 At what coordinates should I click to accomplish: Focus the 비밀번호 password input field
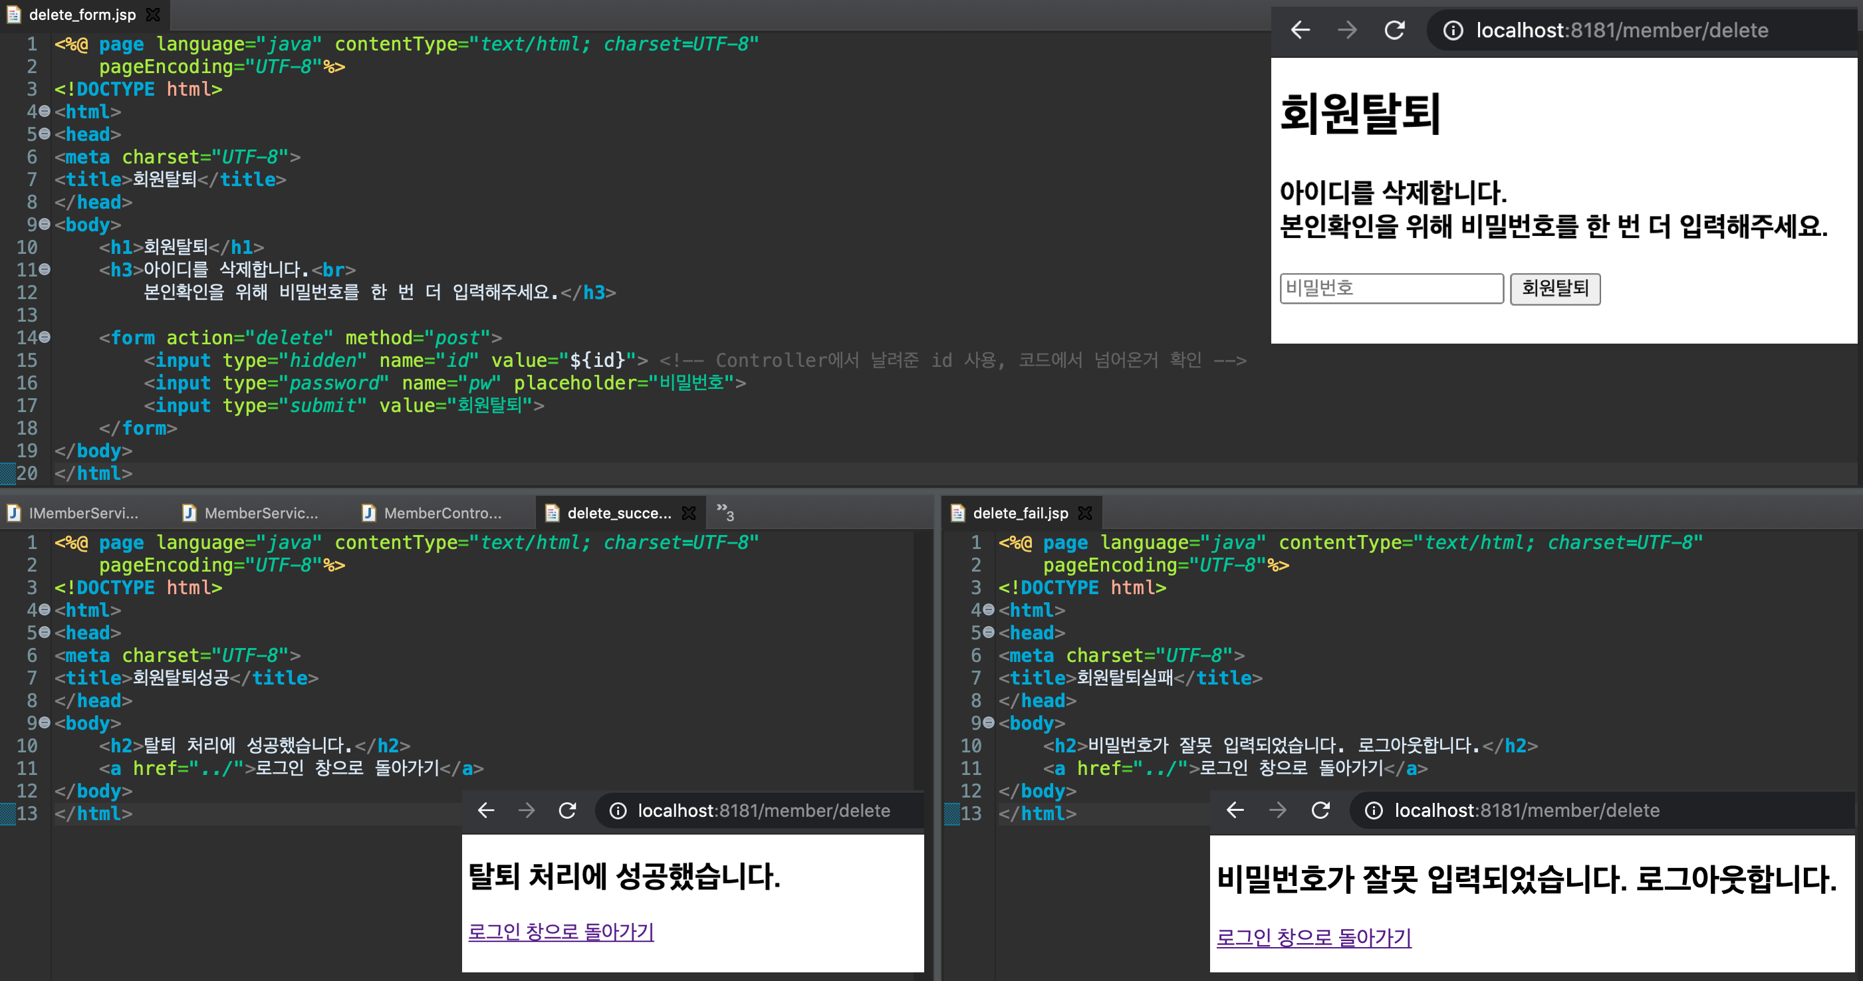[1391, 288]
